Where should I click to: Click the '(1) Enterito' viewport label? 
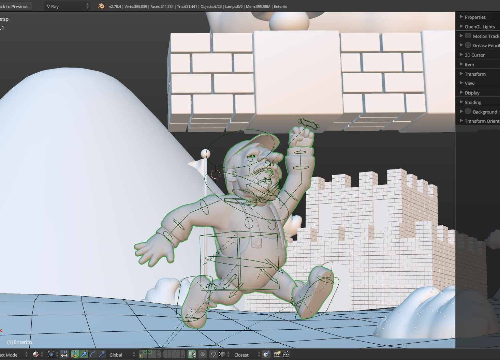click(x=19, y=342)
